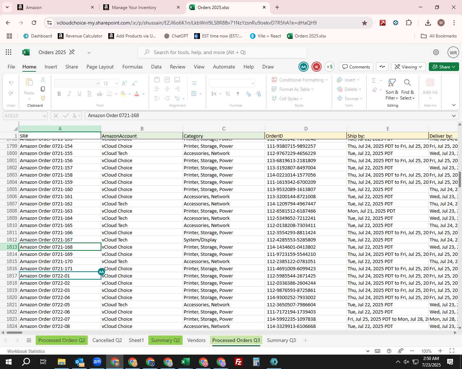Viewport: 462px width, 369px height.
Task: Click the +5 more collaborators button
Action: [x=329, y=67]
